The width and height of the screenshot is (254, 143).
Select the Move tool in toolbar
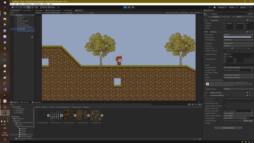click(x=17, y=7)
